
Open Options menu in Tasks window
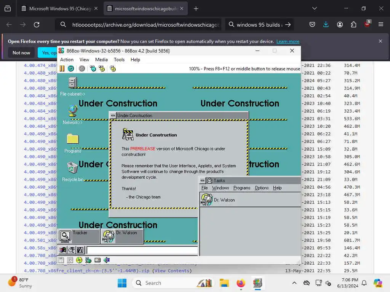coord(262,188)
